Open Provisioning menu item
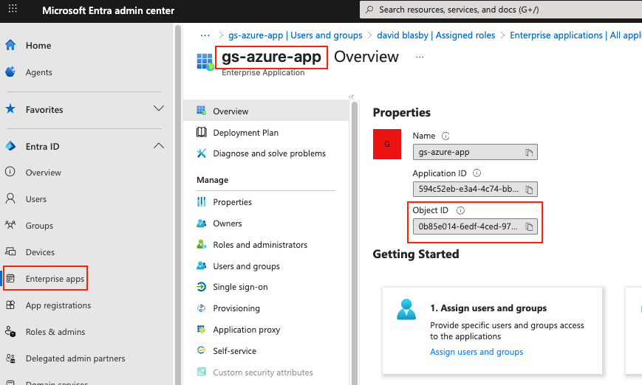Screen dimensions: 642x385 coord(236,308)
